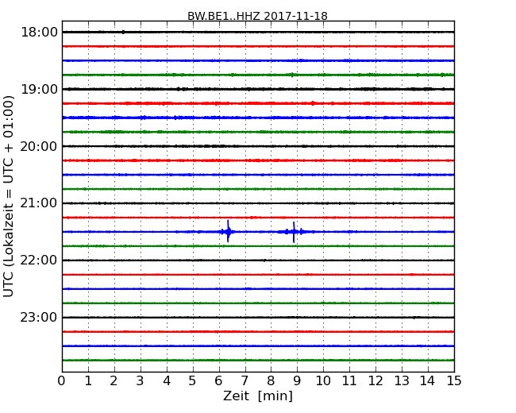516x413 pixels.
Task: Click the x-axis tick label 14
Action: coord(428,381)
